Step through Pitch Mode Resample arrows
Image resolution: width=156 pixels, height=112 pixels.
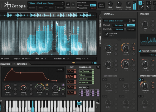(x=125, y=29)
